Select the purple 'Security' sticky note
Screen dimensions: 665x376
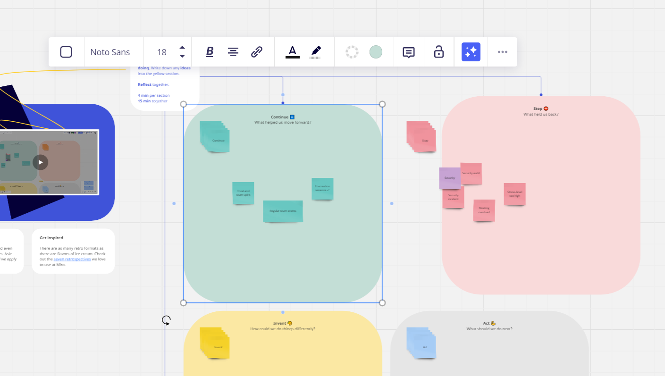click(450, 178)
